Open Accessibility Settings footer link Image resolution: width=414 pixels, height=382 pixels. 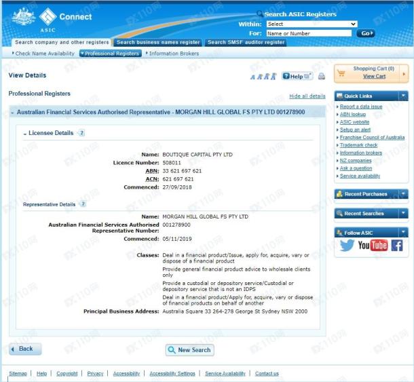click(172, 374)
